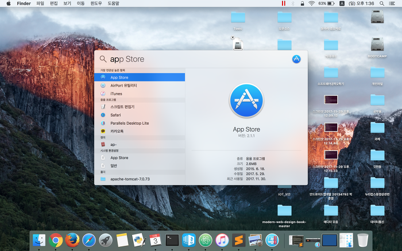Select the 개인파일 desktop folder

[x=377, y=76]
